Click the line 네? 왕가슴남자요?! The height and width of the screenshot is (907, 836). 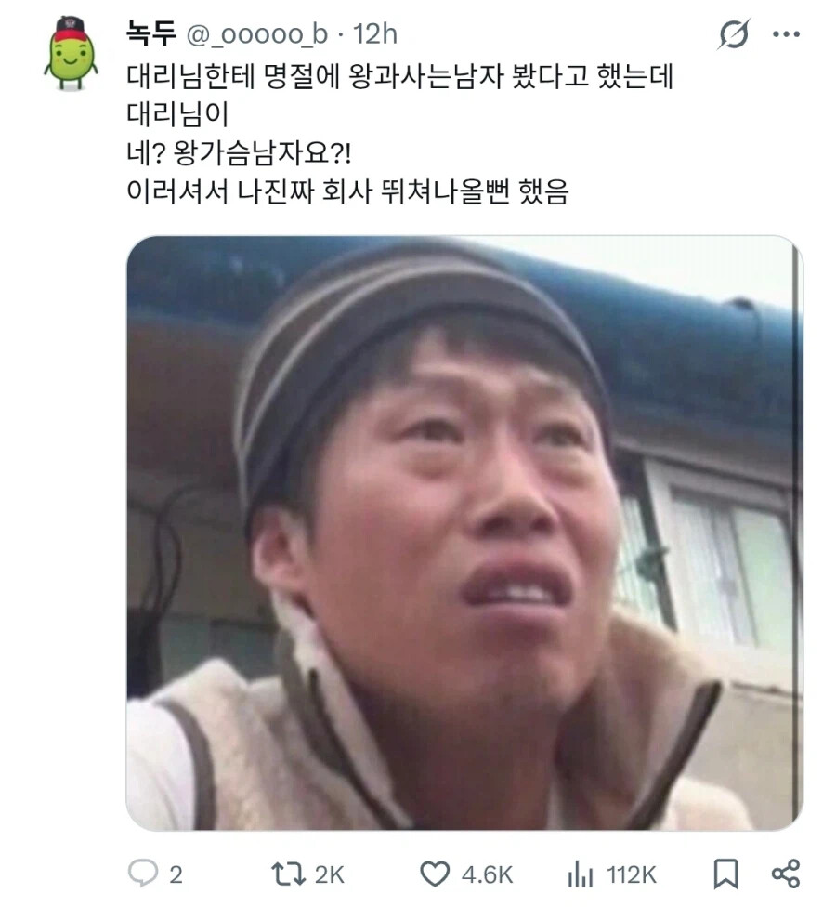coord(239,152)
